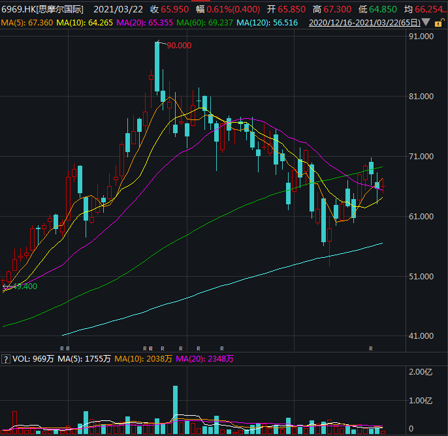448x436 pixels.
Task: Click the 49.400 low price marker
Action: [x=24, y=286]
